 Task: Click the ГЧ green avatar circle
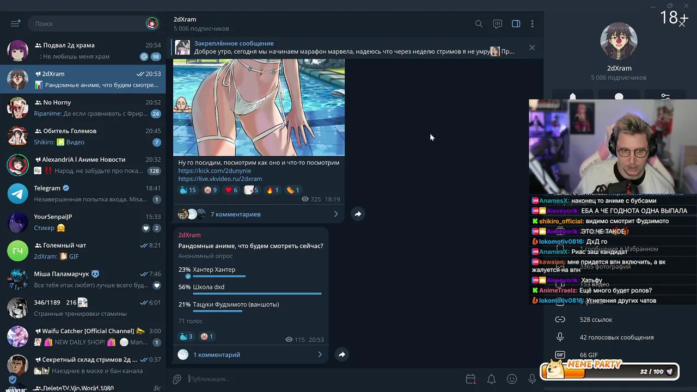point(17,251)
